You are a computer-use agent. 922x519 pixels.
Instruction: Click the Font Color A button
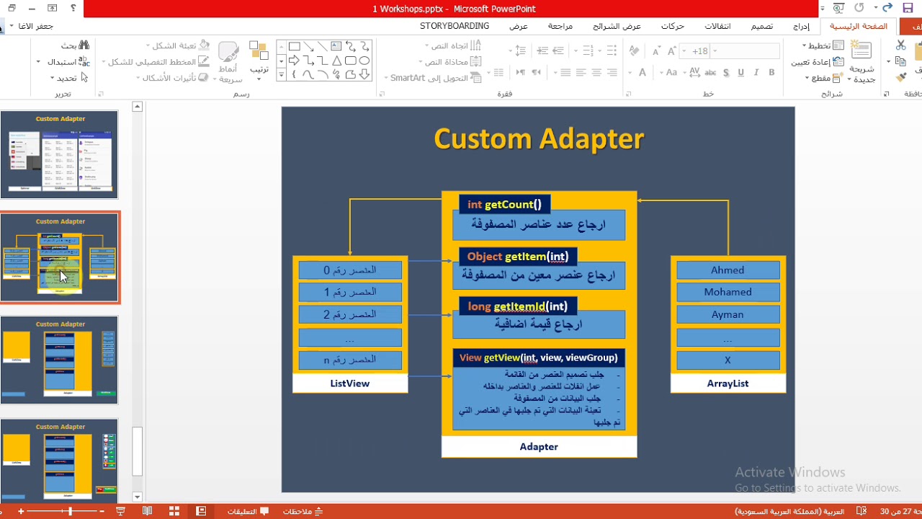tap(643, 72)
